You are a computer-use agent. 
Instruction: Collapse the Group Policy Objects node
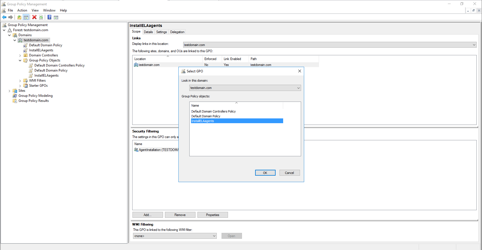(20, 60)
